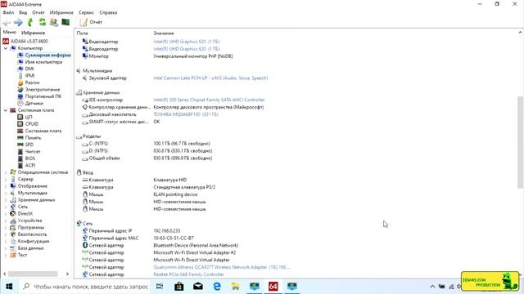
Task: Click the Датчики sensor icon
Action: tap(20, 104)
